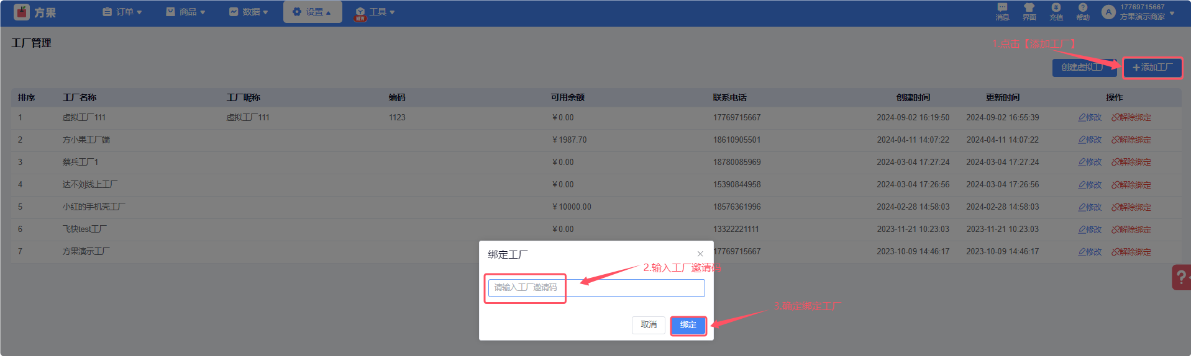Viewport: 1191px width, 356px height.
Task: Click 解除绑定 for 虚拟工厂111
Action: point(1131,117)
